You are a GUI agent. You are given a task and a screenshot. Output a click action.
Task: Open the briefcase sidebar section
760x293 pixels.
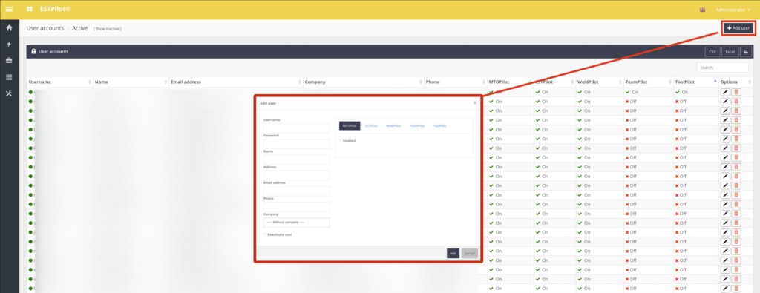click(x=9, y=61)
